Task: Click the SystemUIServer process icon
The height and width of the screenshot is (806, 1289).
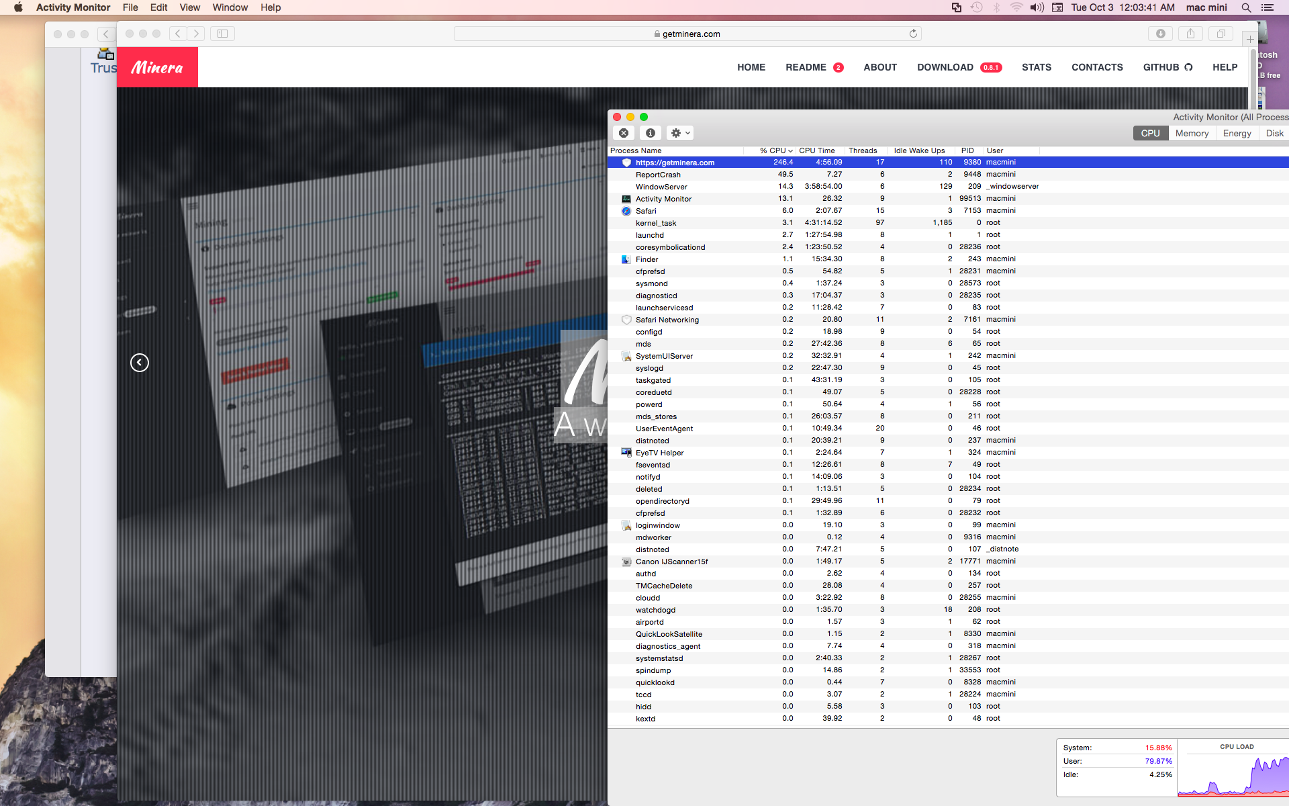Action: pyautogui.click(x=626, y=356)
